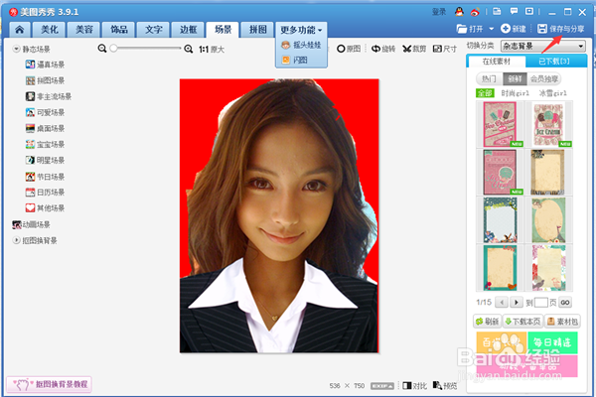
Task: Switch to the 美容 tab
Action: click(84, 30)
